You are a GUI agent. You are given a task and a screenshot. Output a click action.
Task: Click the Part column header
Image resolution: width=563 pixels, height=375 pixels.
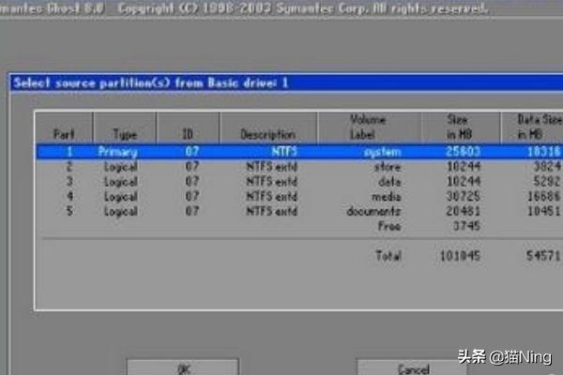[x=63, y=134]
